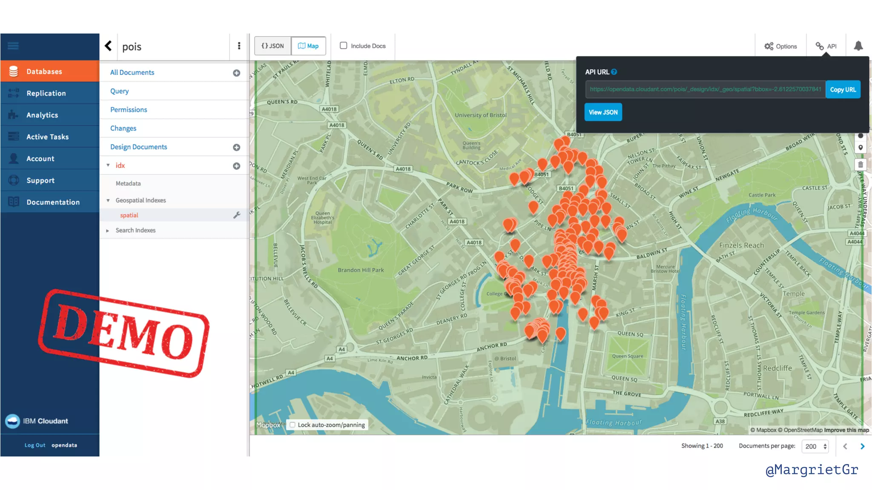872x490 pixels.
Task: Enable the Include Docs checkbox
Action: pyautogui.click(x=344, y=46)
